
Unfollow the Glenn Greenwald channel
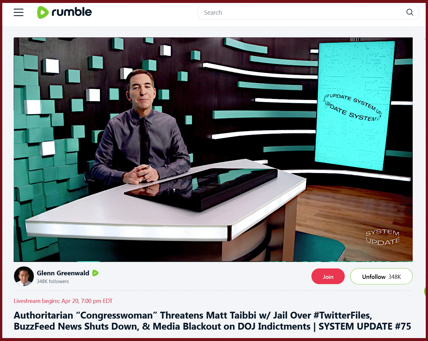coord(381,277)
